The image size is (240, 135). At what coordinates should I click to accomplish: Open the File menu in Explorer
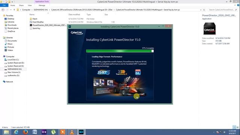click(4, 5)
